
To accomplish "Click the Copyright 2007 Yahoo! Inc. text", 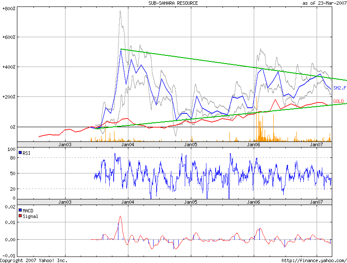I will click(34, 260).
